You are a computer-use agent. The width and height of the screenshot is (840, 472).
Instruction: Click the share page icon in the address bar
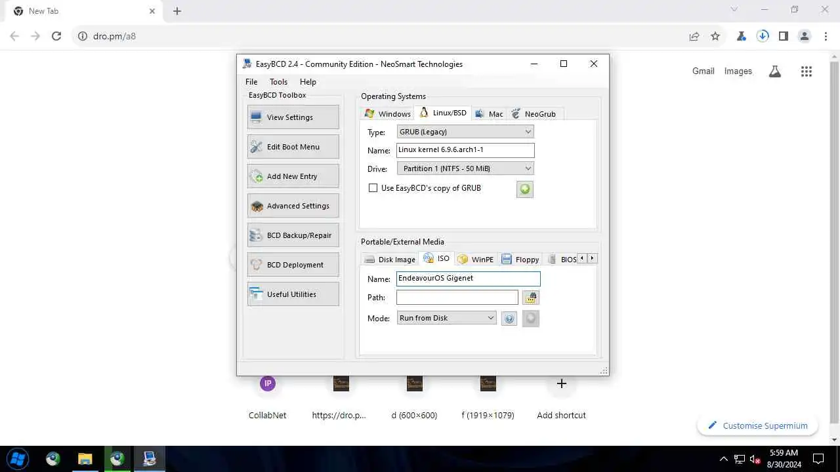694,36
